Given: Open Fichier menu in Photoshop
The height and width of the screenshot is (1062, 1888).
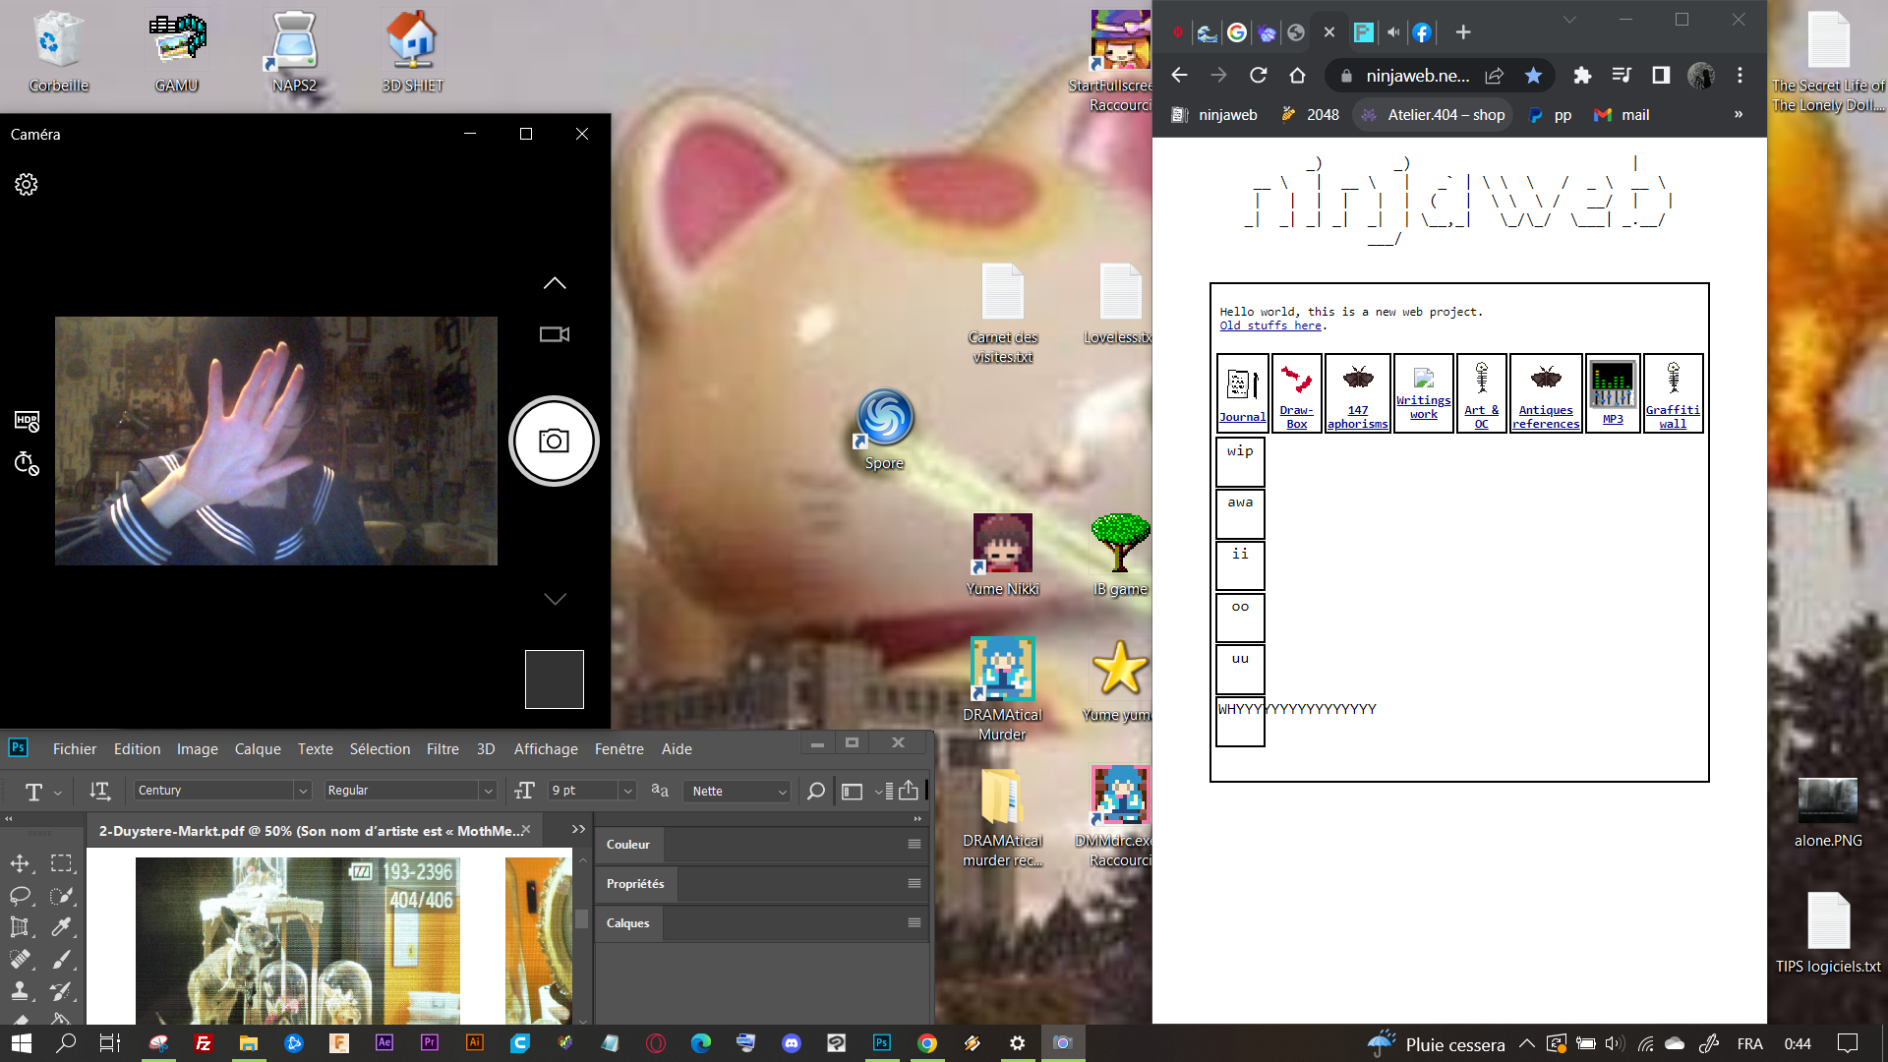Looking at the screenshot, I should click(75, 749).
